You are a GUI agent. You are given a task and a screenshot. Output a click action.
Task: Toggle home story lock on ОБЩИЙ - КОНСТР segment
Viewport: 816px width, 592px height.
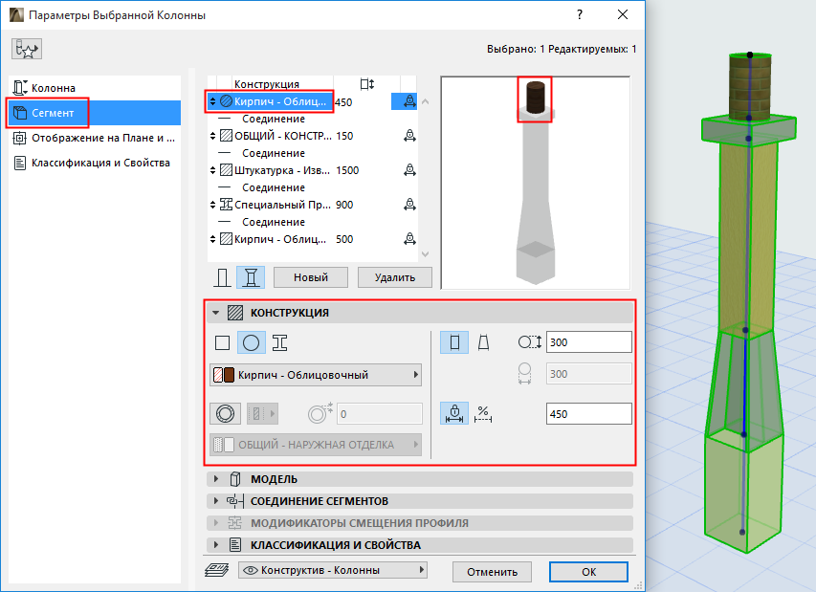pyautogui.click(x=409, y=135)
